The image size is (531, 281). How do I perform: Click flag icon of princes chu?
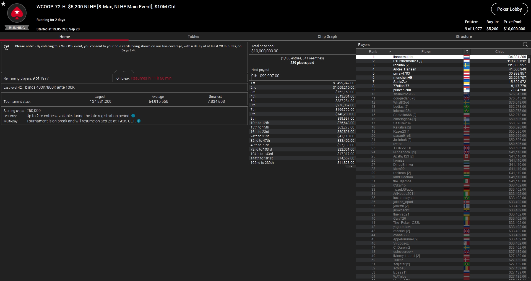(x=466, y=90)
